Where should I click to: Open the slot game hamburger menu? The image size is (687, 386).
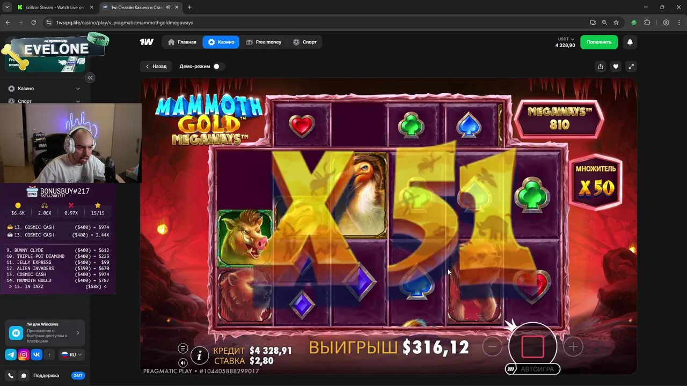[183, 348]
